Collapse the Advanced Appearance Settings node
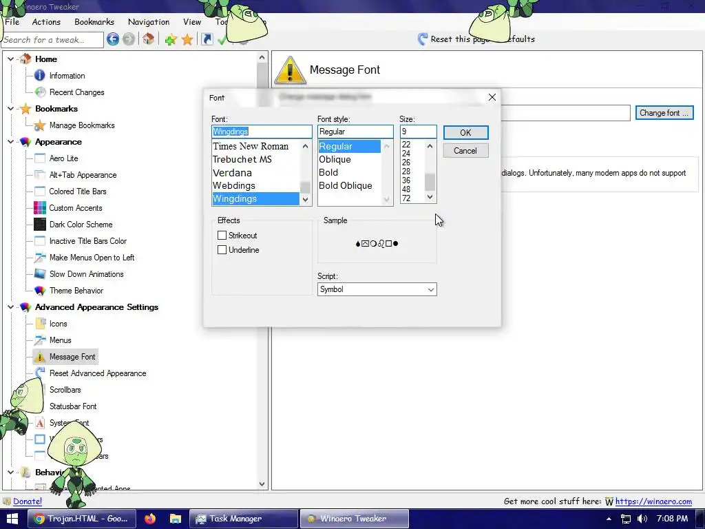The height and width of the screenshot is (529, 705). (11, 307)
